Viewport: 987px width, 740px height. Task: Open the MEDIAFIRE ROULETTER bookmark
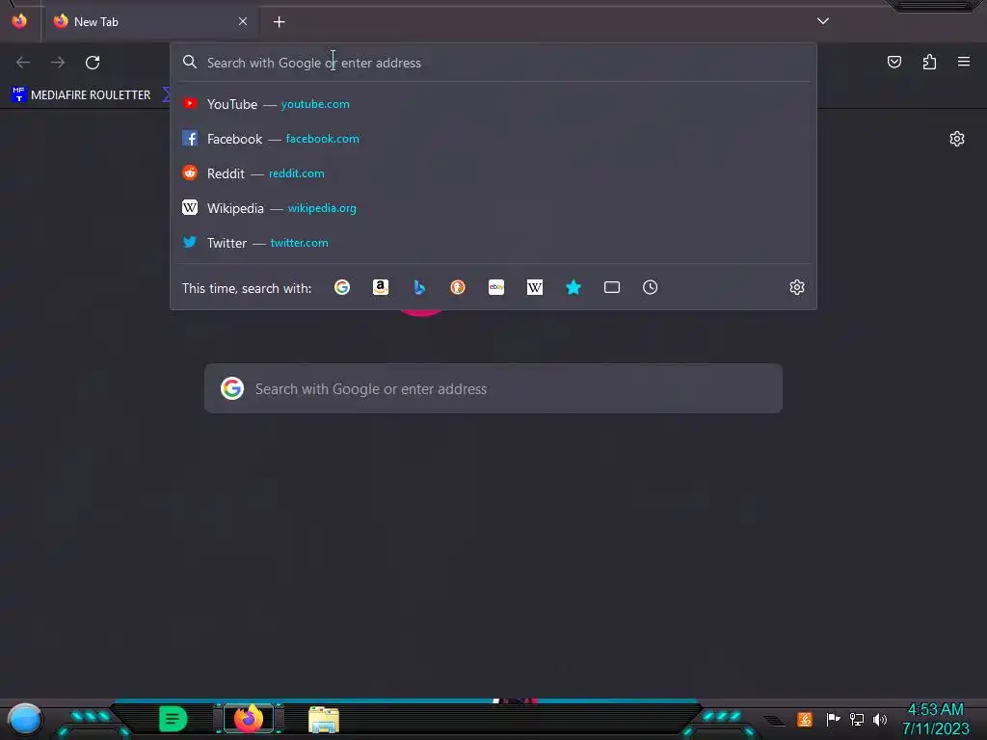coord(81,95)
